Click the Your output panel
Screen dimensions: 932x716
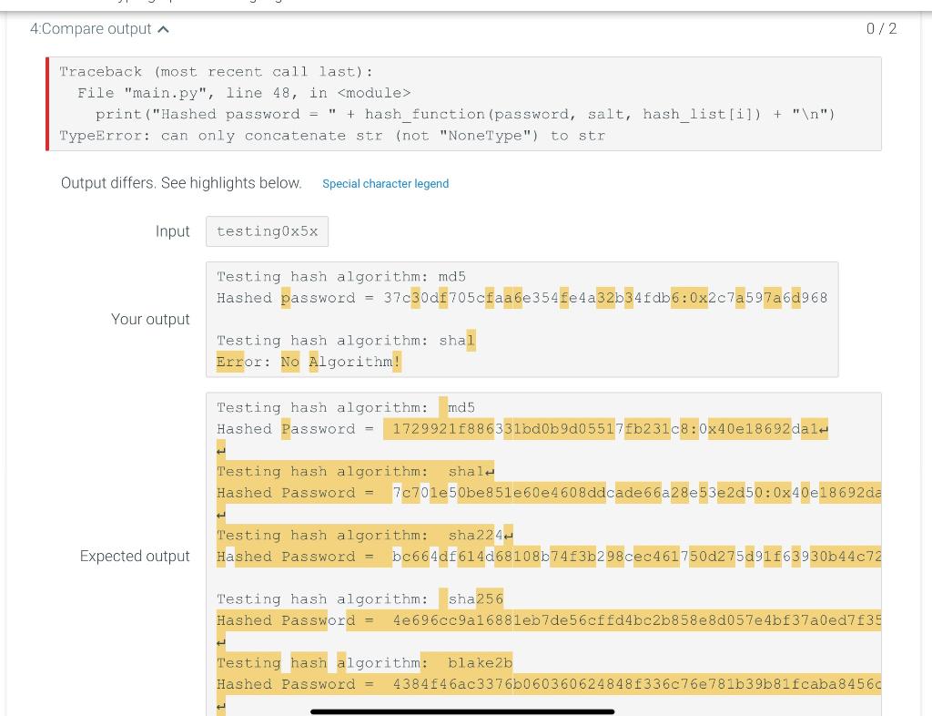point(522,319)
